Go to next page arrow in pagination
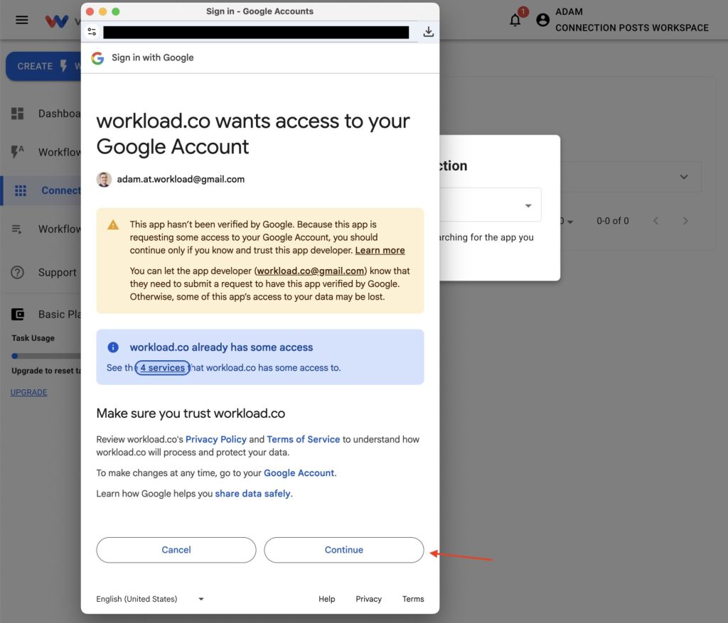This screenshot has height=623, width=728. 685,221
